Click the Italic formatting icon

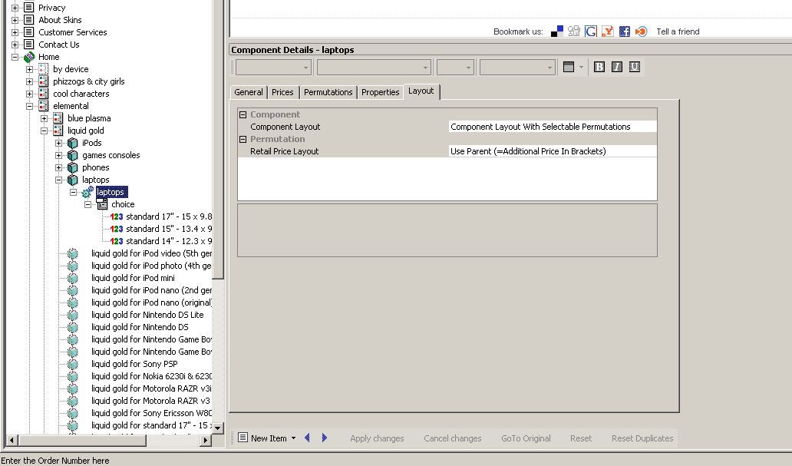[617, 67]
